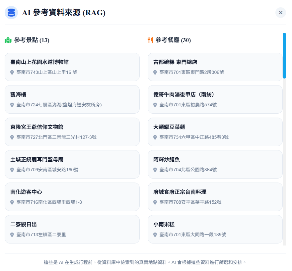Viewport: 292px width, 271px height.
Task: Click address 臺南市734六甲區中正路485巷3號
Action: pos(194,137)
